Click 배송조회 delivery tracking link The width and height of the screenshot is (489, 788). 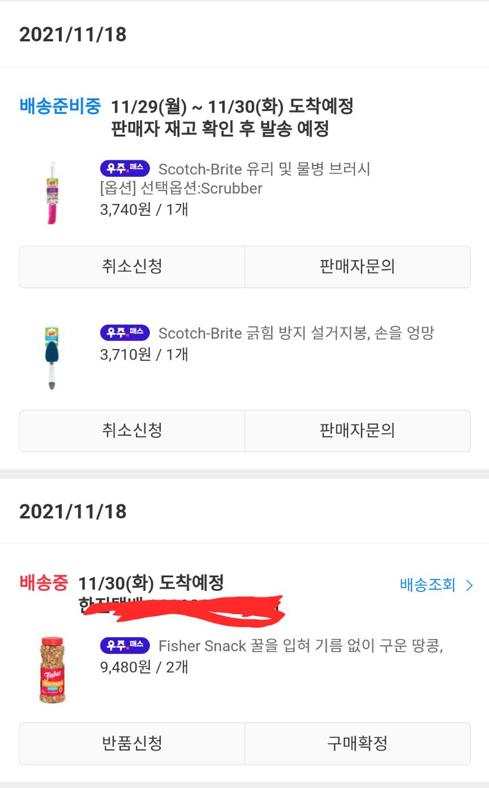(427, 585)
